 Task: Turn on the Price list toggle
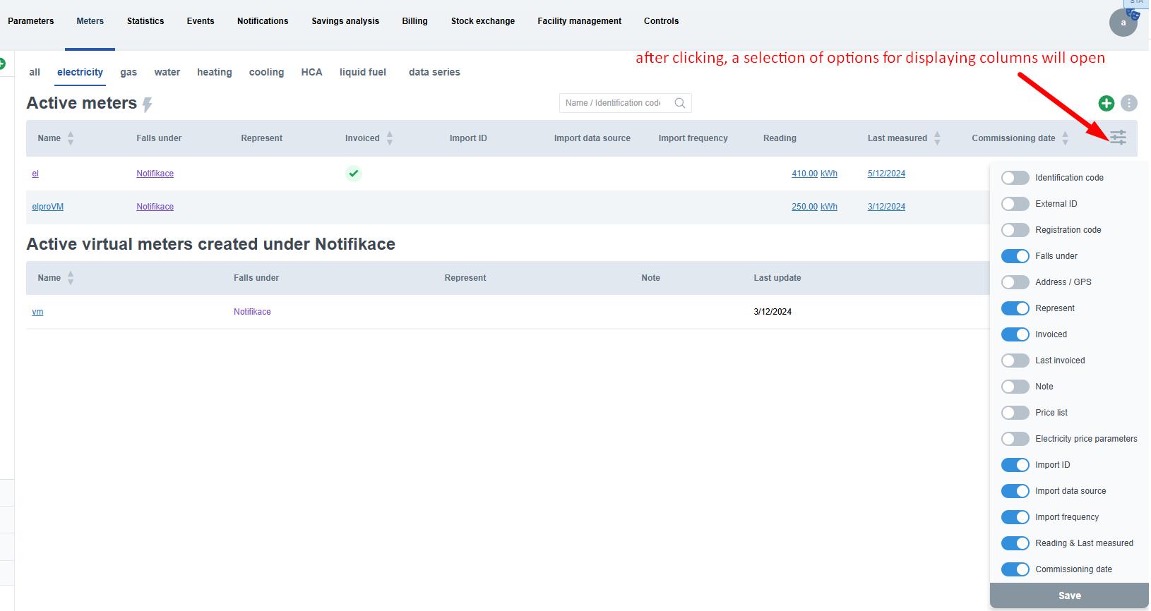point(1015,413)
